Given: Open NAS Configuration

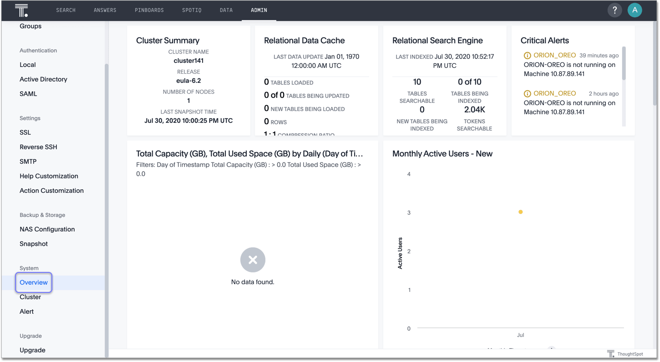Looking at the screenshot, I should tap(47, 230).
